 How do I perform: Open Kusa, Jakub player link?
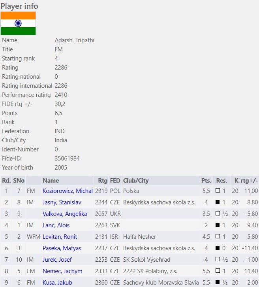click(57, 283)
